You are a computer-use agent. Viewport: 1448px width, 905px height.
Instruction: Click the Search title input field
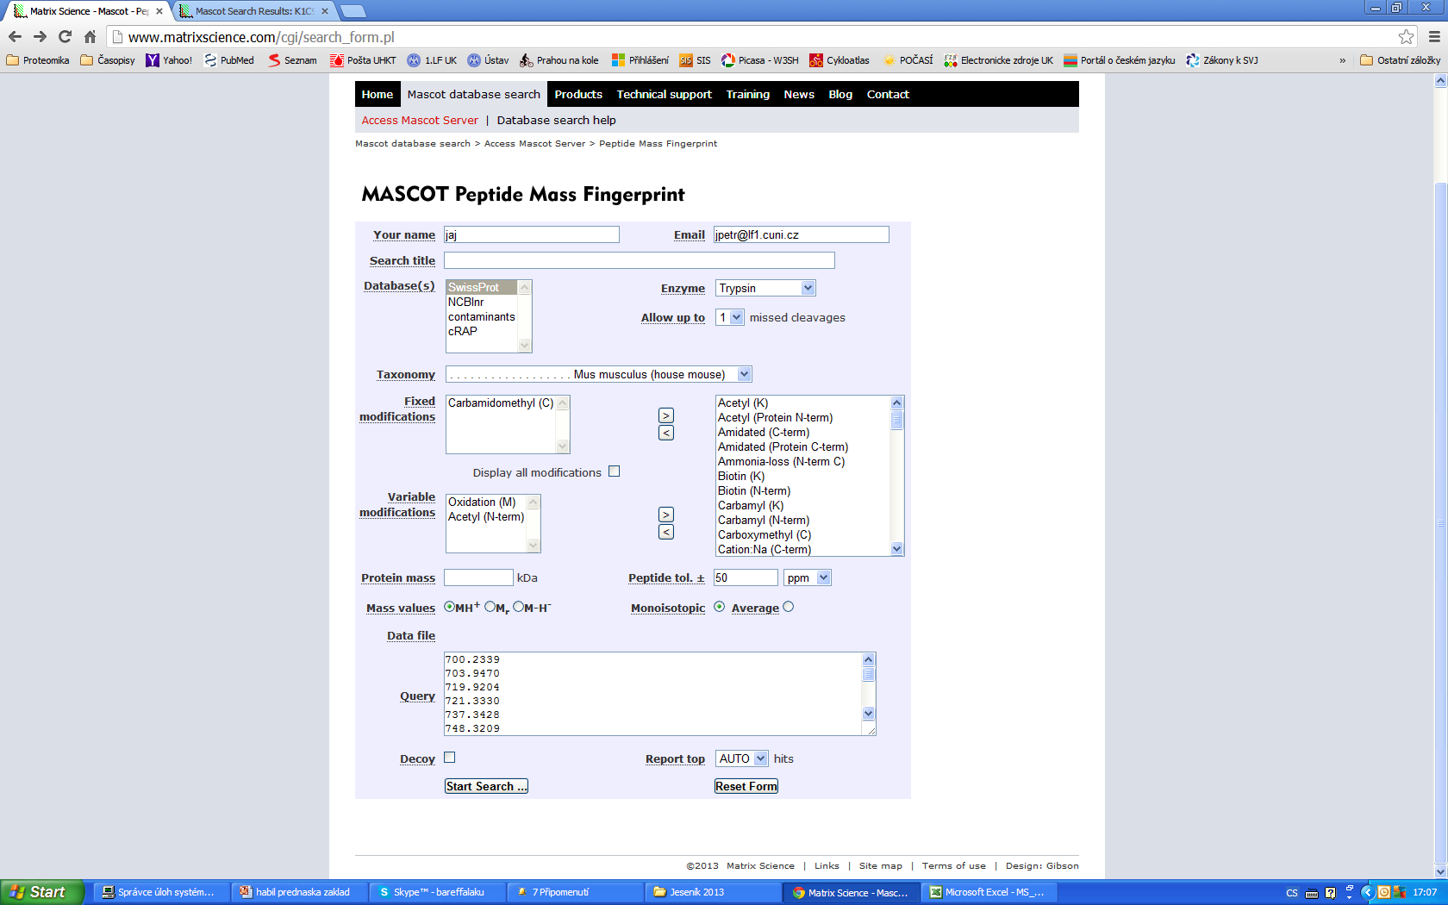pos(640,260)
